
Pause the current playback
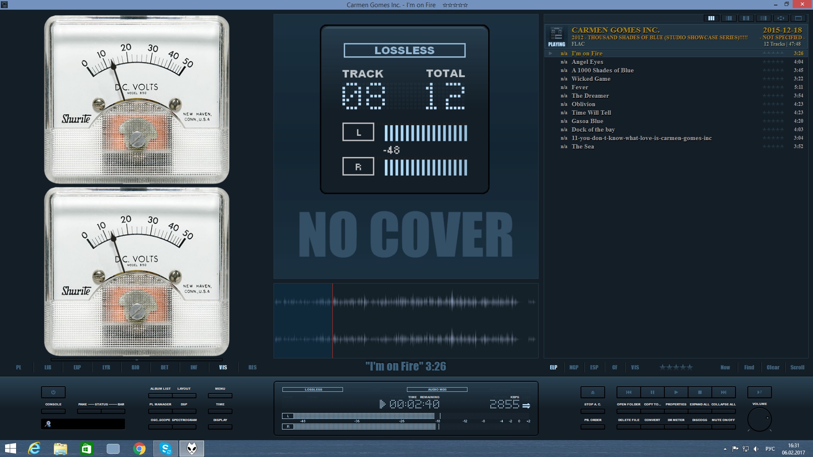pyautogui.click(x=652, y=392)
